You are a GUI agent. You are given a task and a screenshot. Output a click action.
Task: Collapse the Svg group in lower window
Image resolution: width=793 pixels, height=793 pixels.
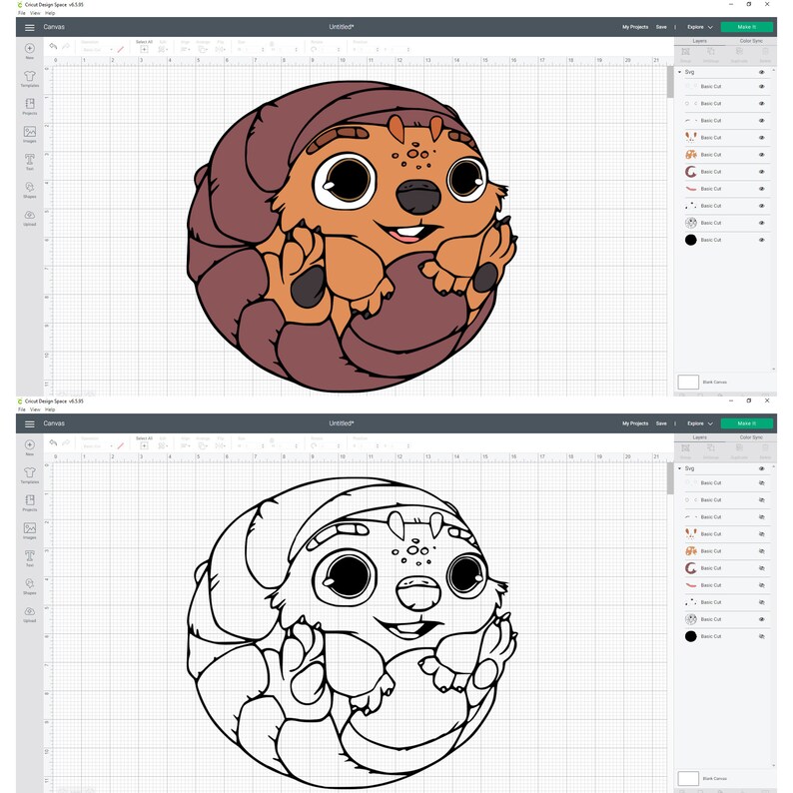(680, 468)
